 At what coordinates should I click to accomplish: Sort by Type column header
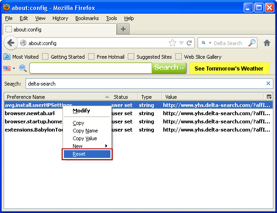[x=150, y=97]
